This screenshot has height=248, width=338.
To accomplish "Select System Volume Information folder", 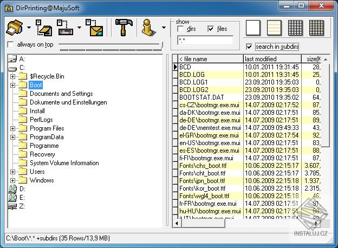I will [64, 163].
